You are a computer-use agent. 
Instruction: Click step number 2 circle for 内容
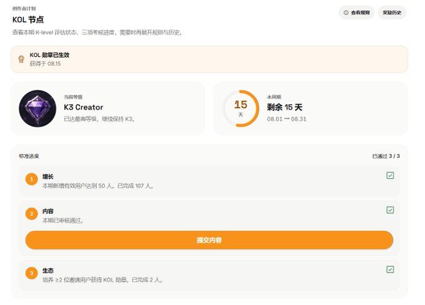31,214
